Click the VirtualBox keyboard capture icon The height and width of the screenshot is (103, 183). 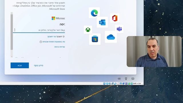pos(132,84)
